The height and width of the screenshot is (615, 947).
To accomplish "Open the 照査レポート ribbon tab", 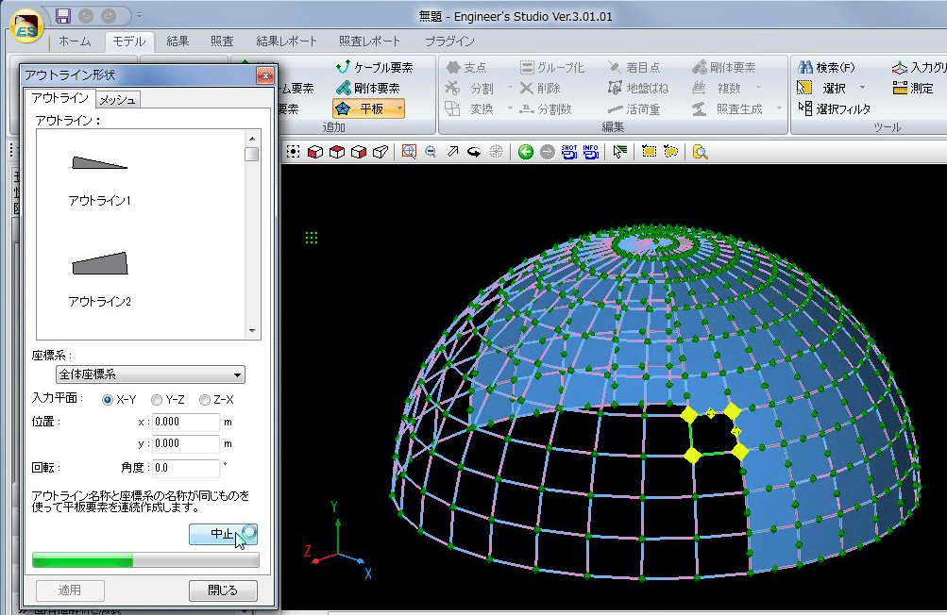I will click(369, 42).
